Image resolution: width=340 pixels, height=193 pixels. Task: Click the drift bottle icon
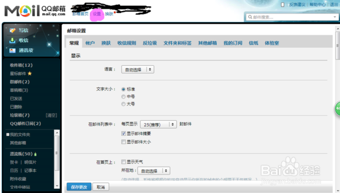pos(36,154)
